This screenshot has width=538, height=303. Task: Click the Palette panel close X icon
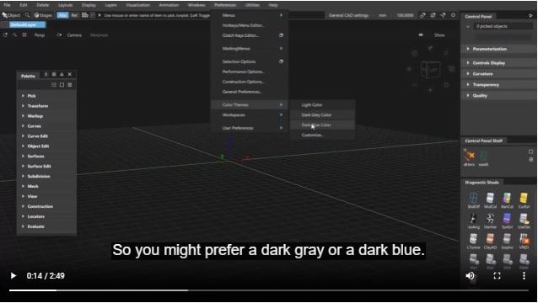click(x=70, y=74)
